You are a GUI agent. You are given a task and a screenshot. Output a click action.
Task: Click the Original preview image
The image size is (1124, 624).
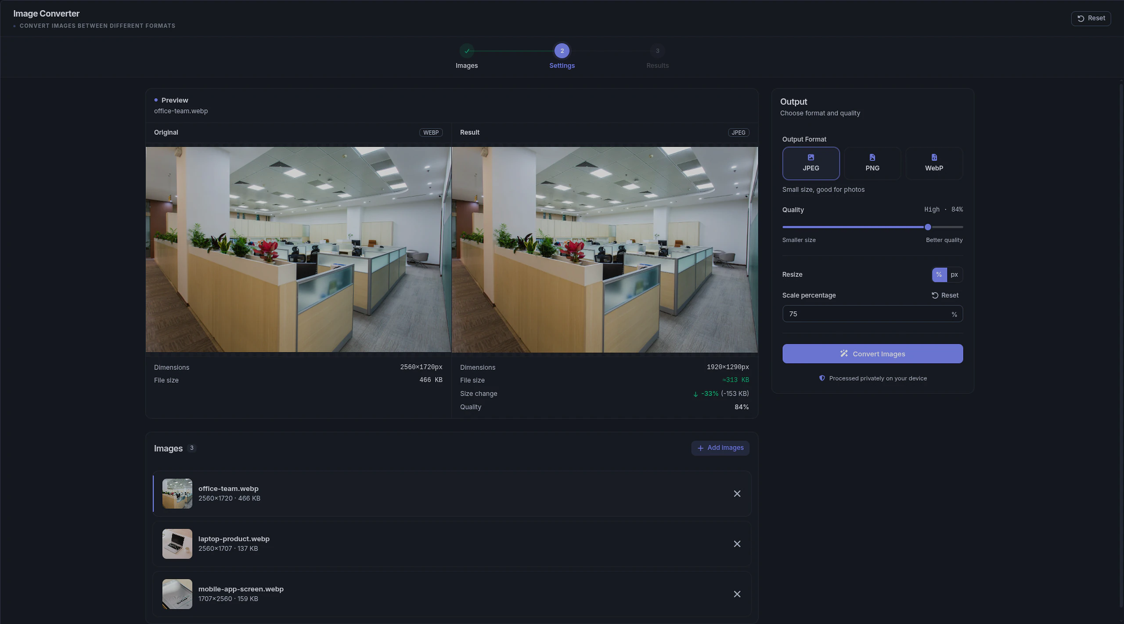click(x=298, y=249)
